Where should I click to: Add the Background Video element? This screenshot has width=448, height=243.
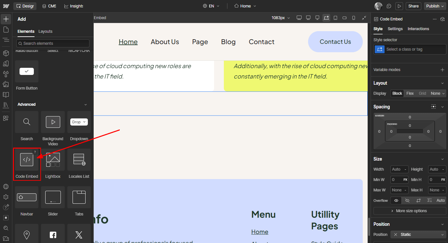[x=53, y=128]
